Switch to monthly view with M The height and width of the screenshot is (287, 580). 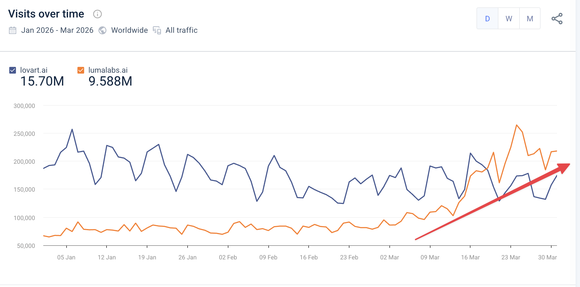(x=530, y=19)
